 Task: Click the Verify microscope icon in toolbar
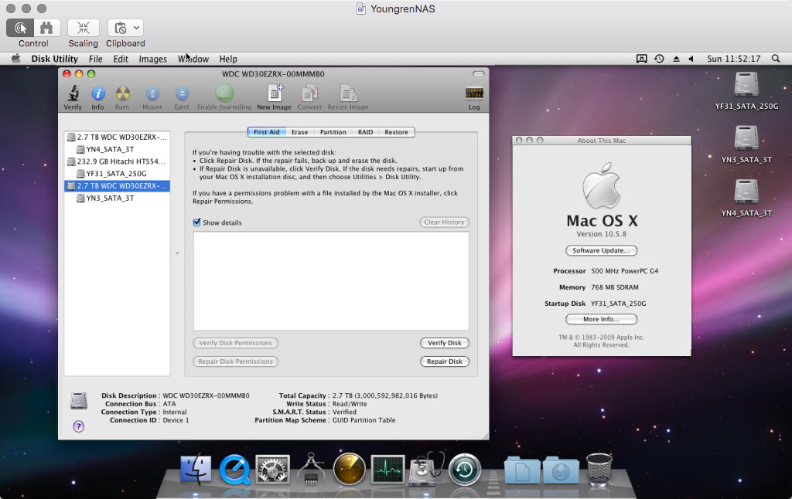[73, 94]
